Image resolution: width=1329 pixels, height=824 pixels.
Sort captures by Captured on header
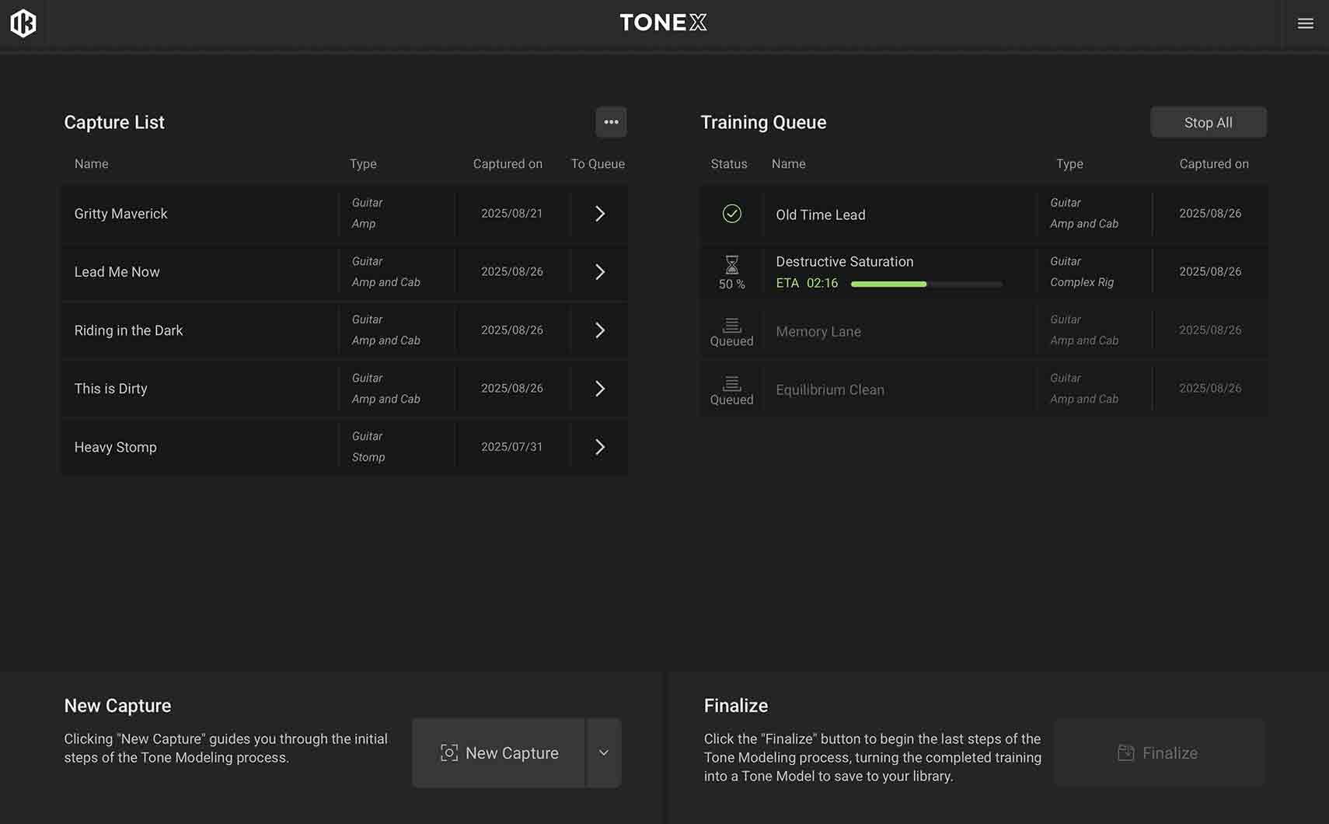(x=508, y=164)
